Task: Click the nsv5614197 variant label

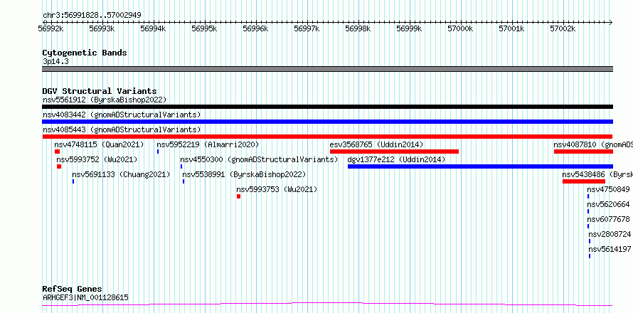Action: coord(610,249)
